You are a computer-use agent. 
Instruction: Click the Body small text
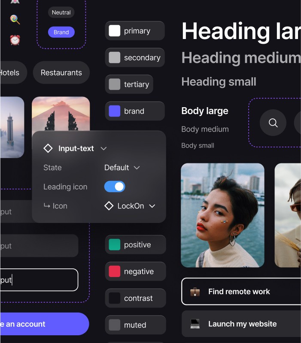coord(198,145)
